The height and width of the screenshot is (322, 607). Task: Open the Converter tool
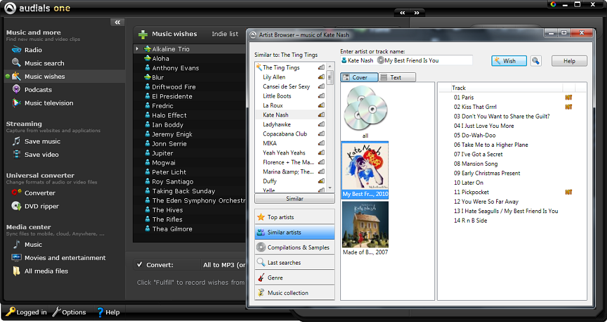pyautogui.click(x=33, y=193)
